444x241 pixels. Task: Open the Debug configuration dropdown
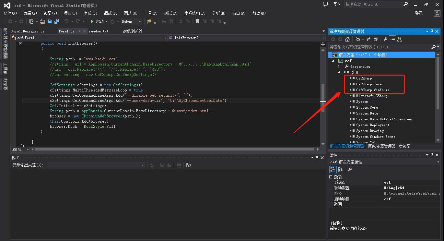131,21
